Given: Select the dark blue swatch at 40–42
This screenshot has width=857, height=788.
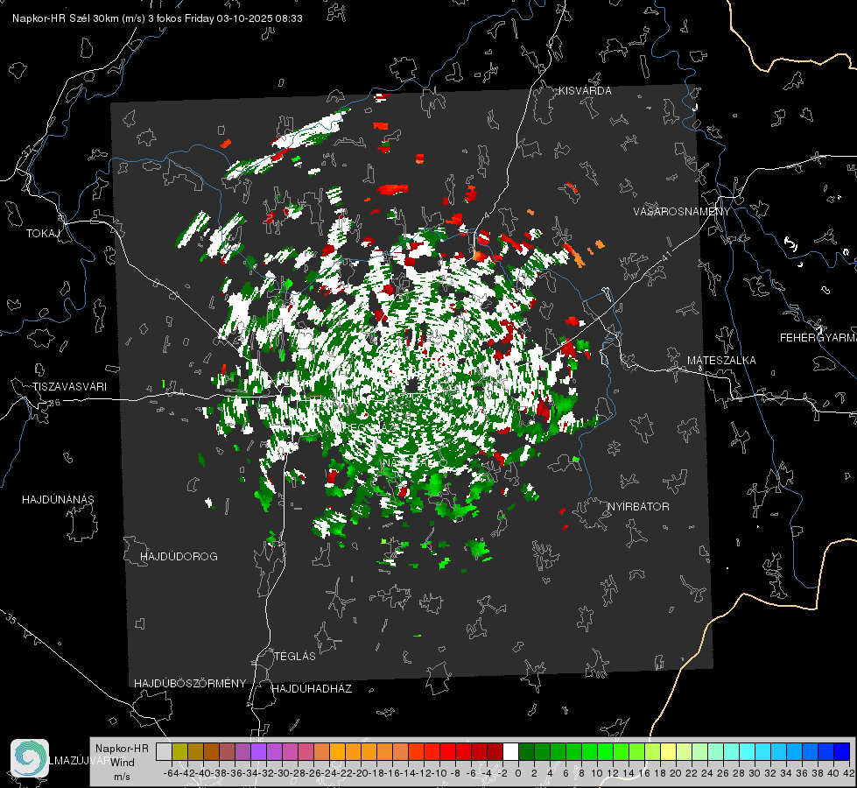Looking at the screenshot, I should point(842,751).
